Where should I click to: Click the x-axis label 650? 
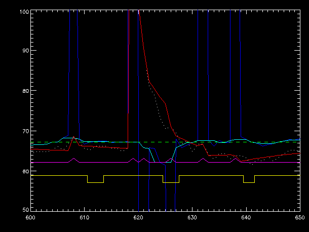(x=300, y=217)
